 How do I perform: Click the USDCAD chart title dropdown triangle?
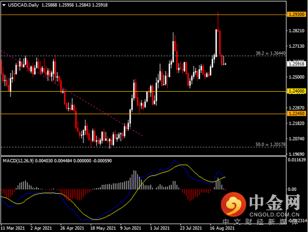[x=4, y=6]
